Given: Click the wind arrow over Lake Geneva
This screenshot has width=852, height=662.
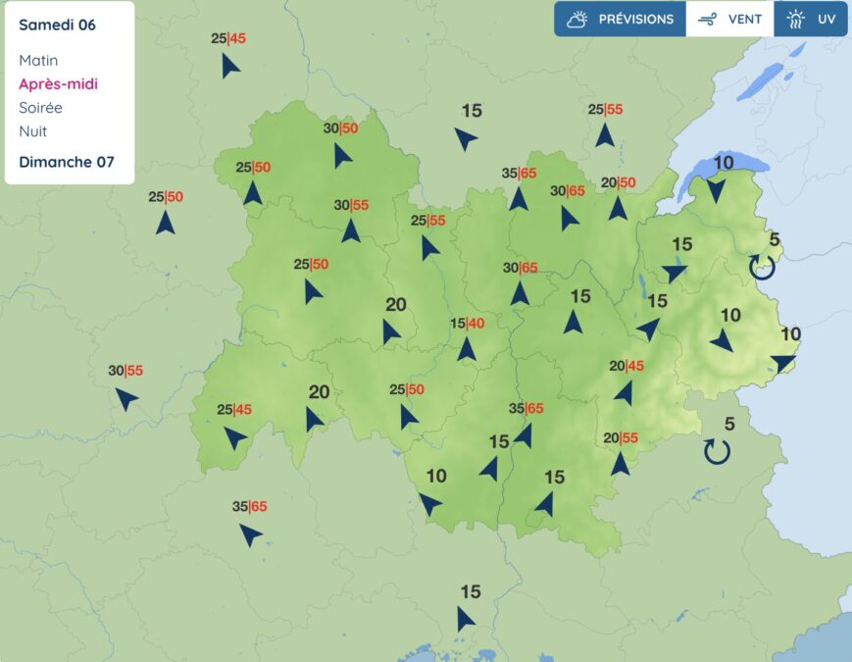Looking at the screenshot, I should tap(717, 189).
